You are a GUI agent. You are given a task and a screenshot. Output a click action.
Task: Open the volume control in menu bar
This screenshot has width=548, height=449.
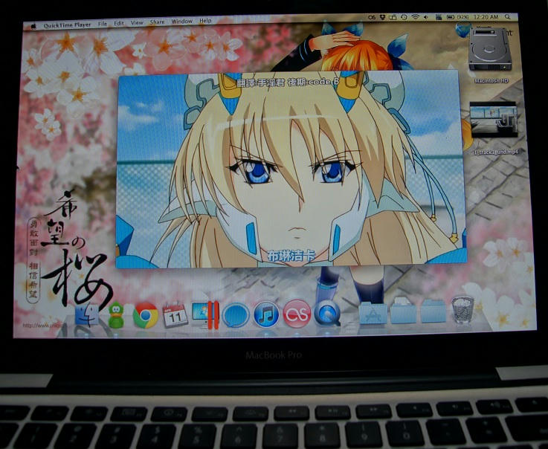click(x=426, y=17)
